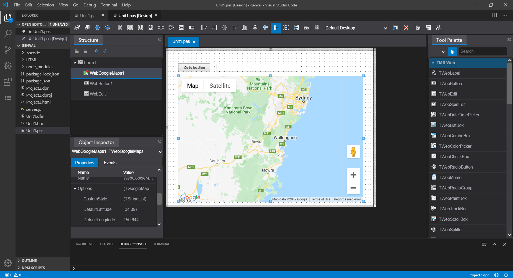
Task: Open the Source Control activity bar icon
Action: [x=8, y=49]
